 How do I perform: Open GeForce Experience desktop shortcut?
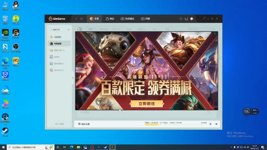(5, 35)
